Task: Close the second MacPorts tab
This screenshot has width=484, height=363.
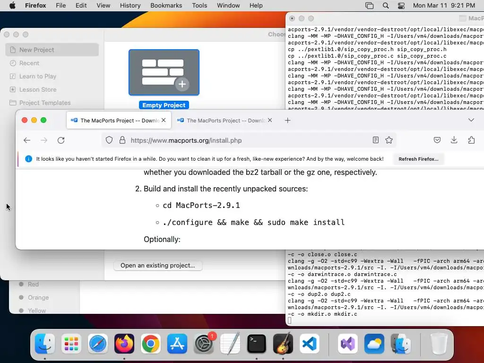Action: pos(270,120)
